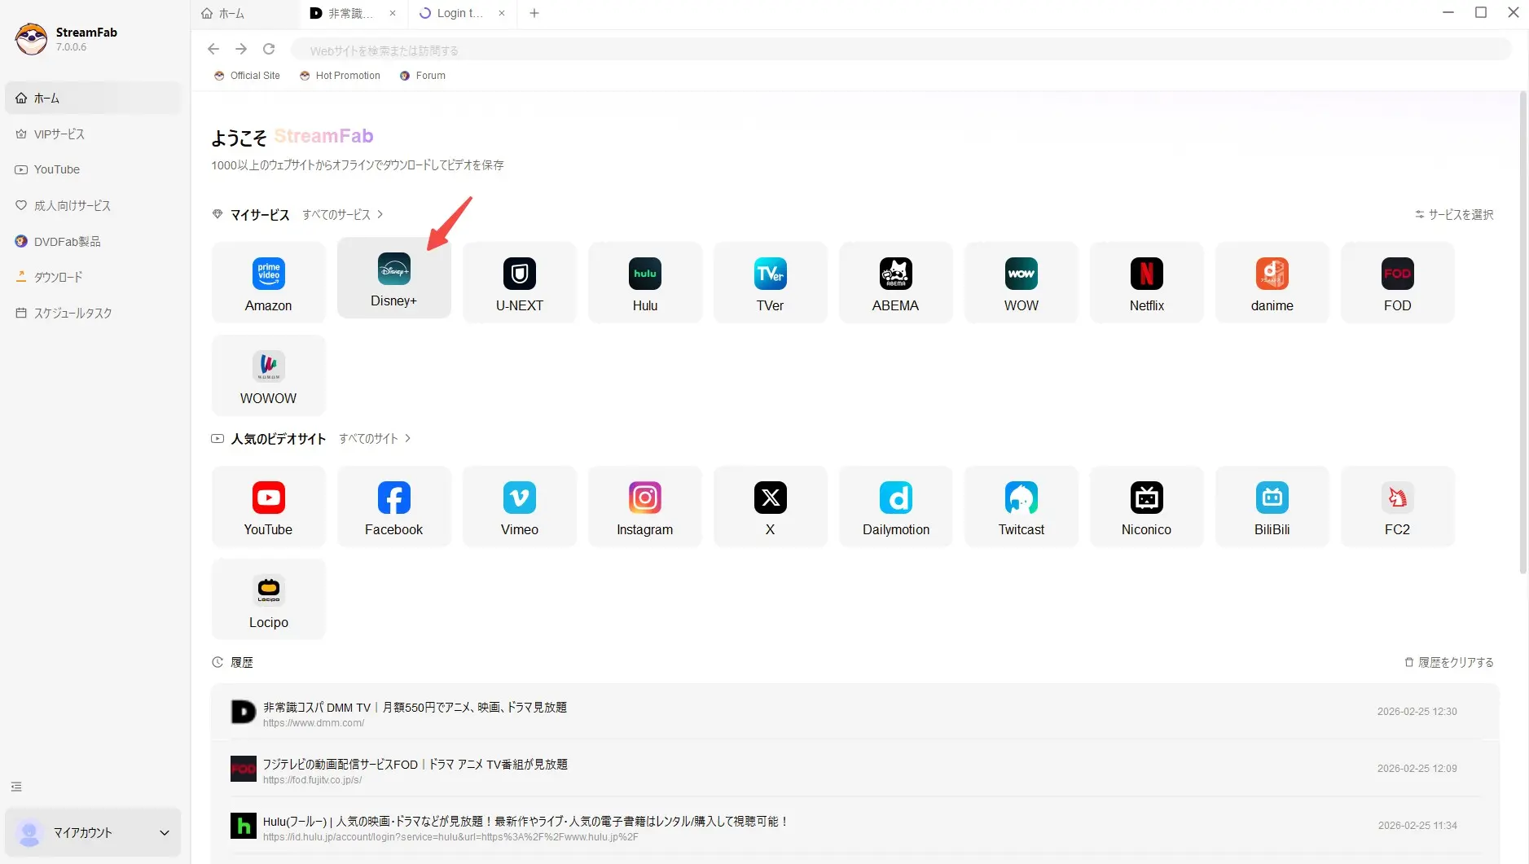The image size is (1529, 864).
Task: Open the Official Site bookmark
Action: tap(247, 76)
